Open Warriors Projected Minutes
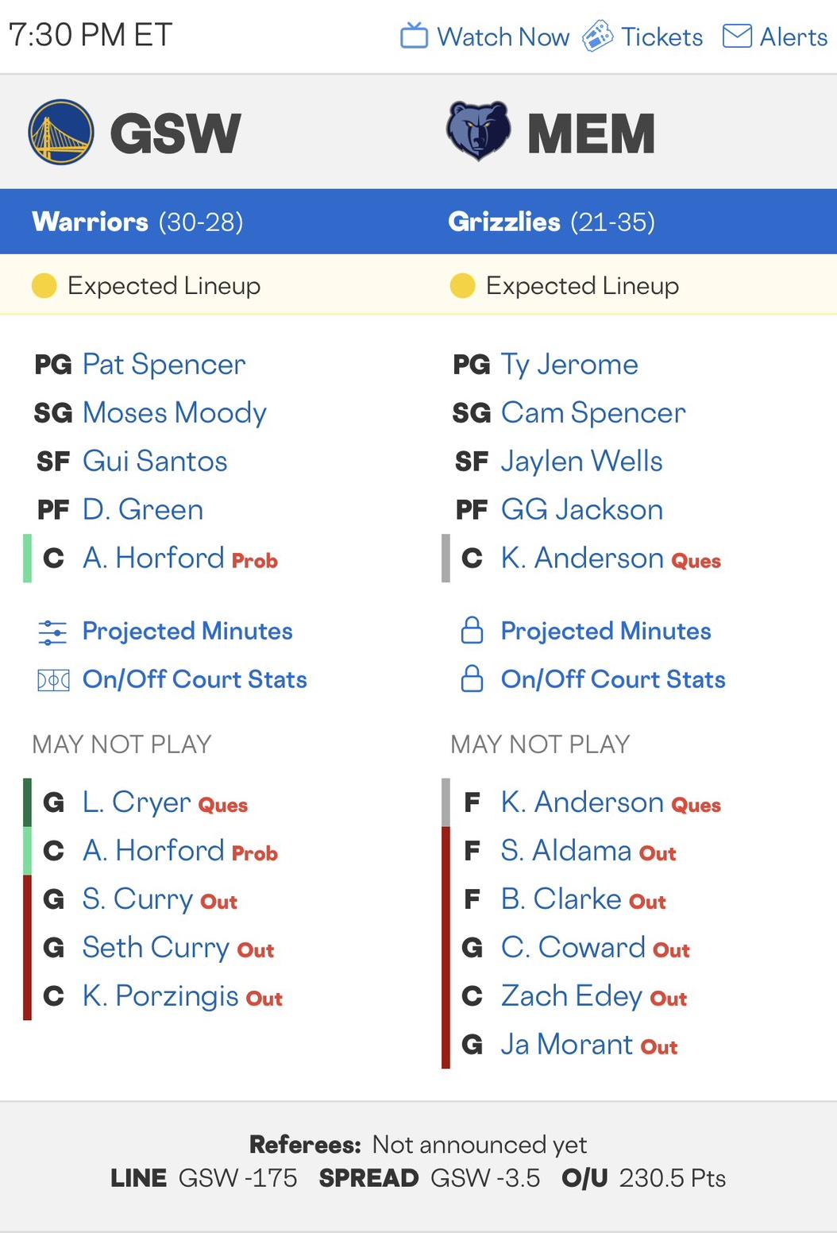 pos(187,631)
